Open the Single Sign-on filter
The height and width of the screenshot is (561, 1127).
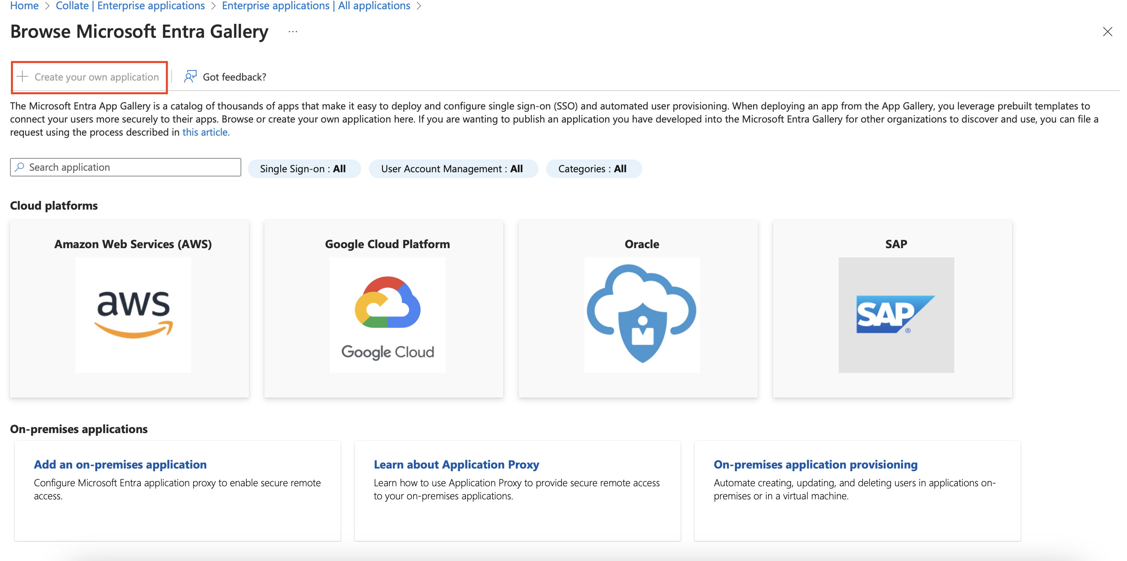pyautogui.click(x=304, y=168)
